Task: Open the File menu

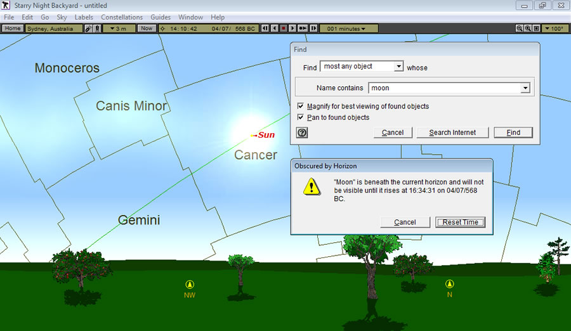Action: [x=9, y=17]
